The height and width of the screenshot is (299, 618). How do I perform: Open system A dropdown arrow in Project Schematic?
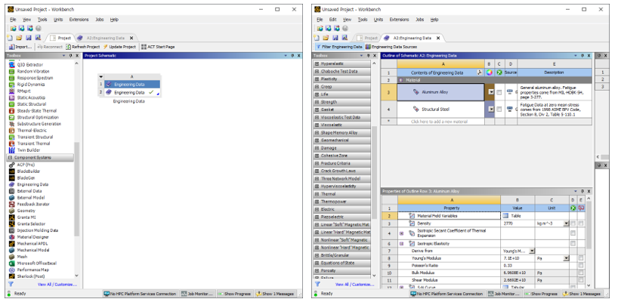101,77
